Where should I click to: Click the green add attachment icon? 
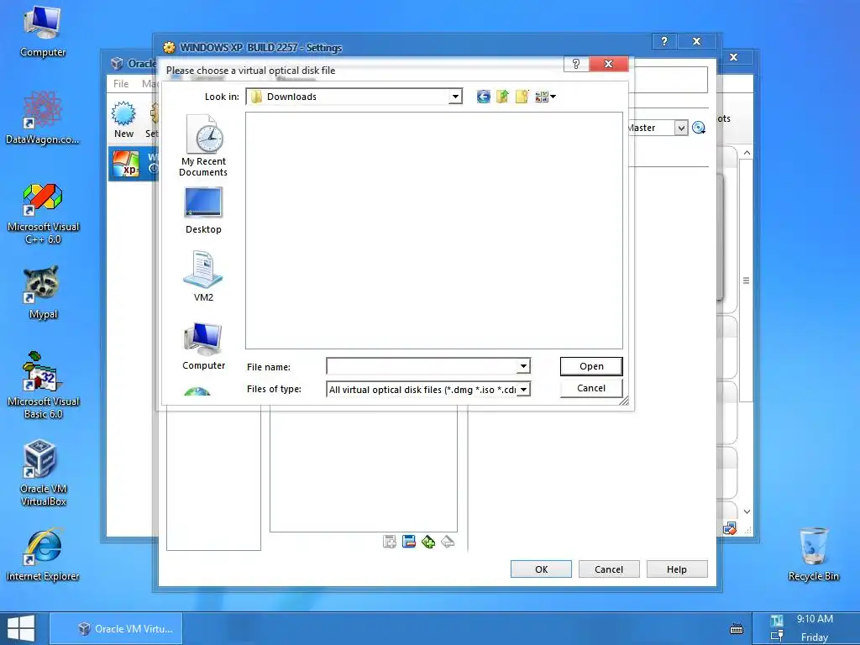[428, 542]
